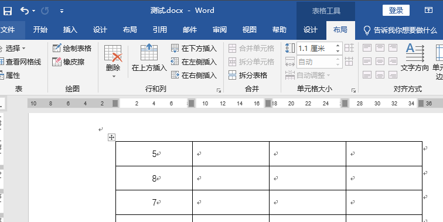Expand the 删除 dropdown arrow
443x222 pixels.
coord(114,76)
